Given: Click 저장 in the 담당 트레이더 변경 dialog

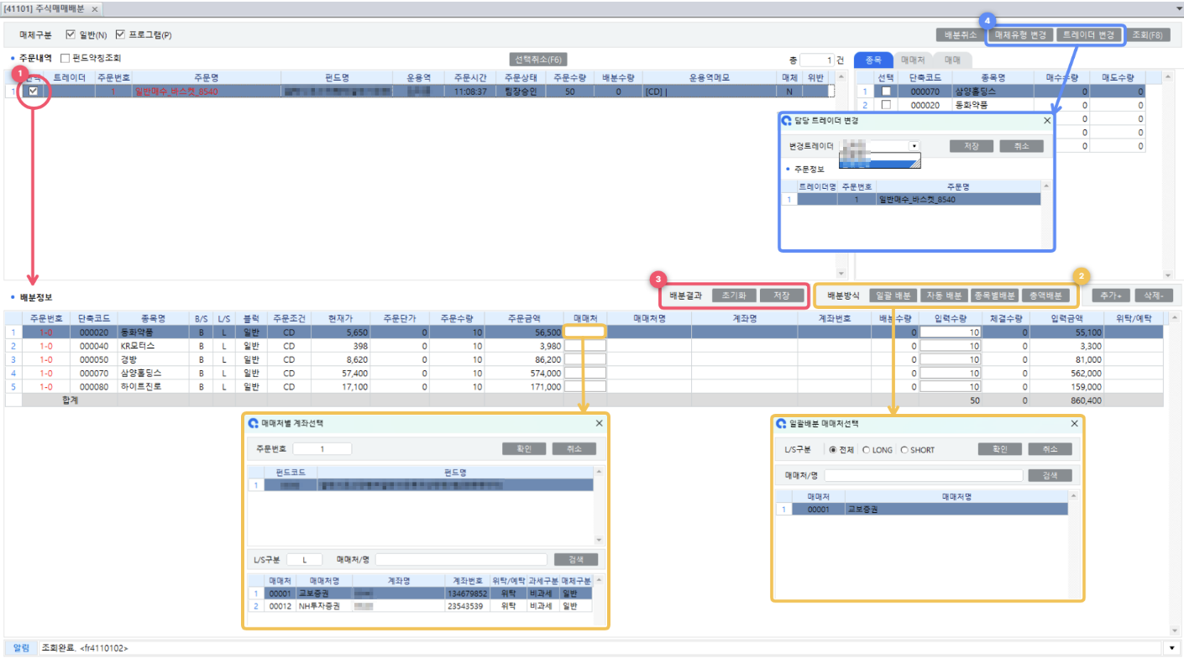Looking at the screenshot, I should (x=972, y=146).
